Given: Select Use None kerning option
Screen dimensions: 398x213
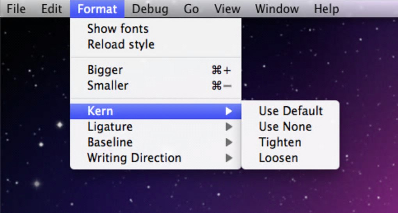Looking at the screenshot, I should 285,127.
